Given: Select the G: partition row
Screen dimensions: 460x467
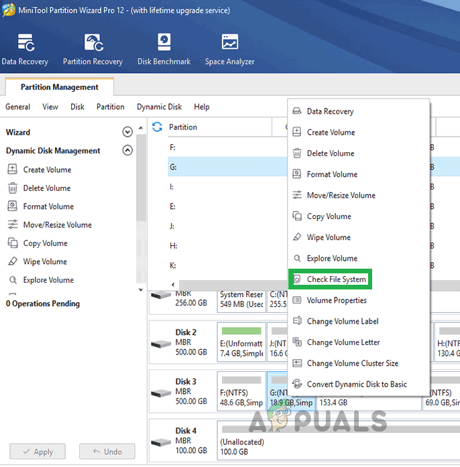Looking at the screenshot, I should pos(228,167).
